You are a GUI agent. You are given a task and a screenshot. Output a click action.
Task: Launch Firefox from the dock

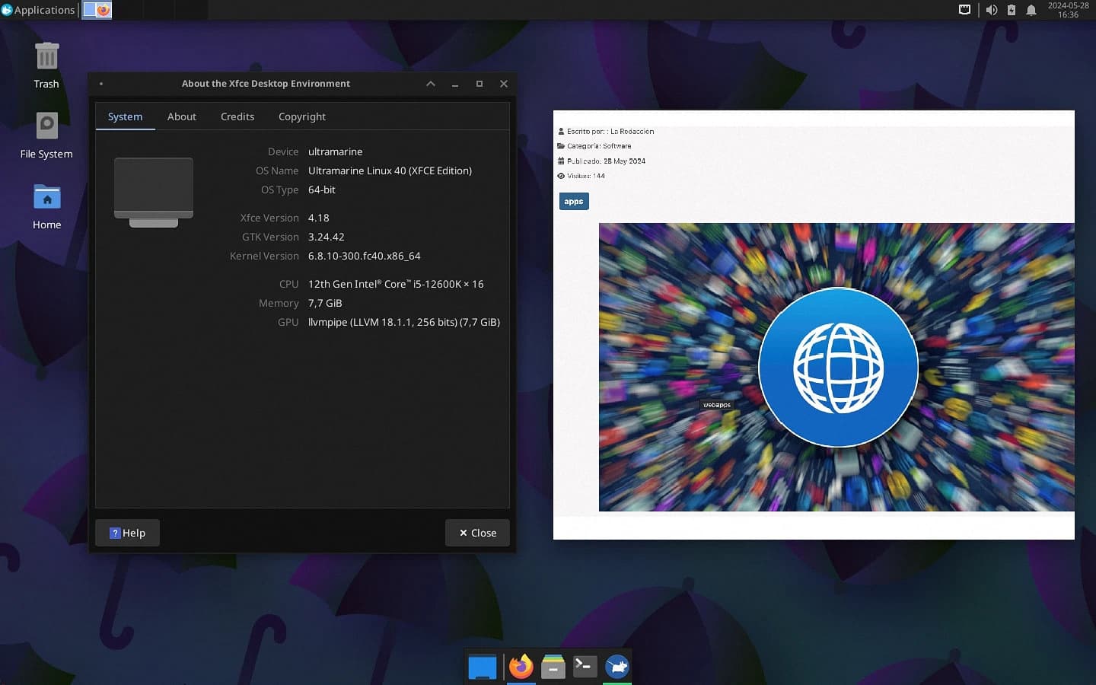coord(521,667)
